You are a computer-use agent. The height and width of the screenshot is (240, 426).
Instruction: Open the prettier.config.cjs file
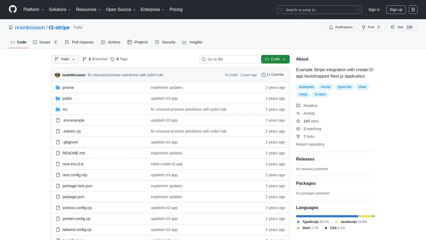coord(77,219)
